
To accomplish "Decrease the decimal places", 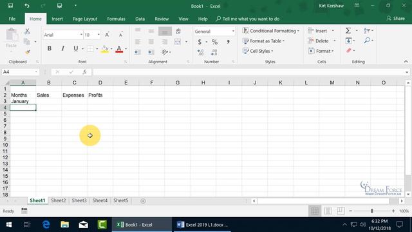I will pos(214,52).
